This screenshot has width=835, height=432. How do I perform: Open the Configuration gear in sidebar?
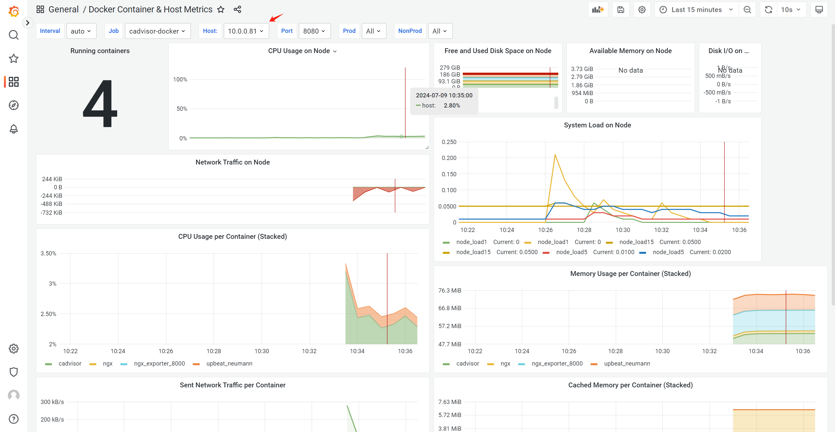coord(14,349)
